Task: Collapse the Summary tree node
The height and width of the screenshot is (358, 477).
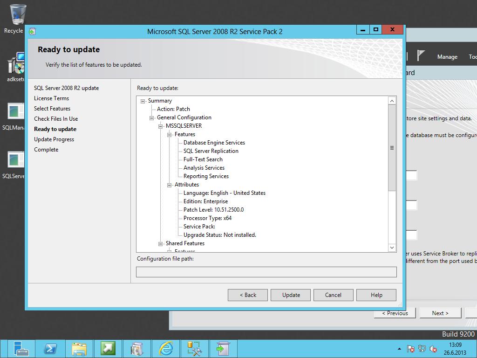Action: [143, 101]
